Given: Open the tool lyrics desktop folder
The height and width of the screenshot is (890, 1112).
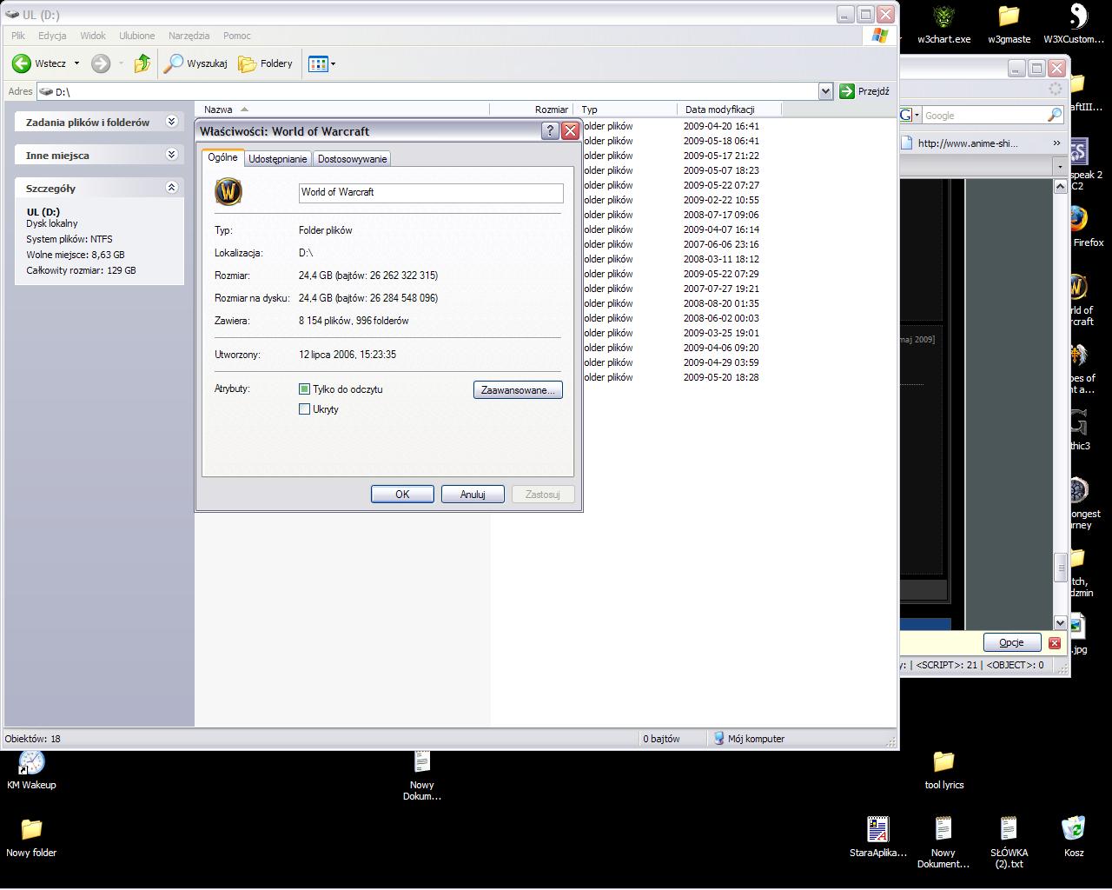Looking at the screenshot, I should pos(943,762).
